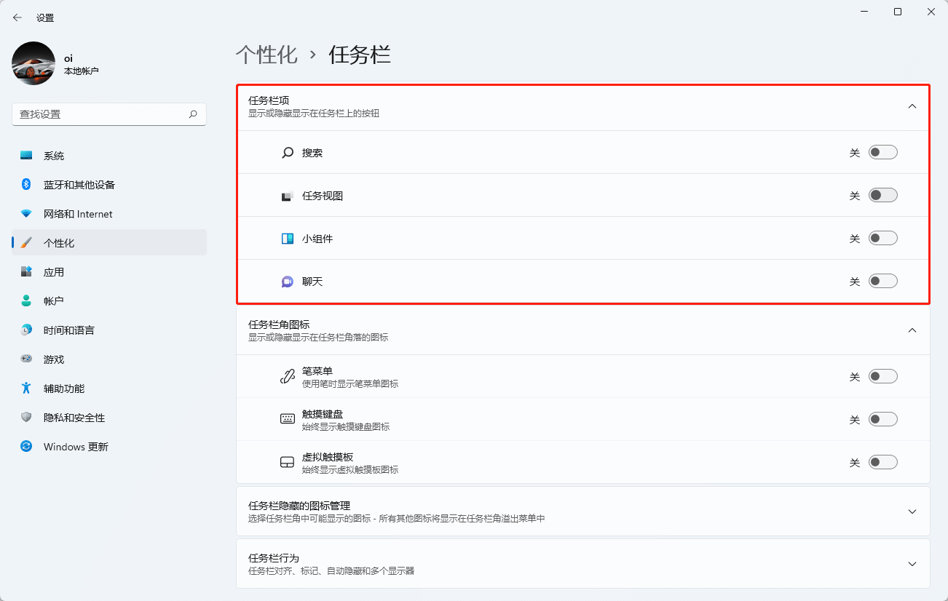
Task: Click inside the 查找设置 search box
Action: tap(109, 114)
